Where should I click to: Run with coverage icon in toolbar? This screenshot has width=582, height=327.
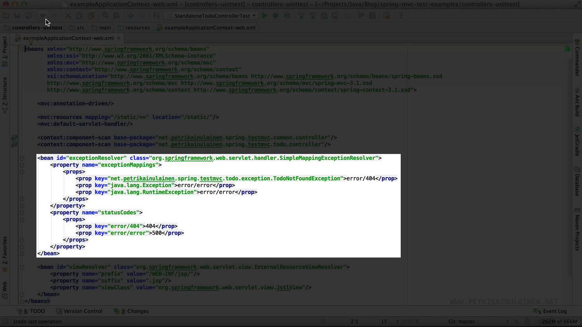tap(287, 15)
